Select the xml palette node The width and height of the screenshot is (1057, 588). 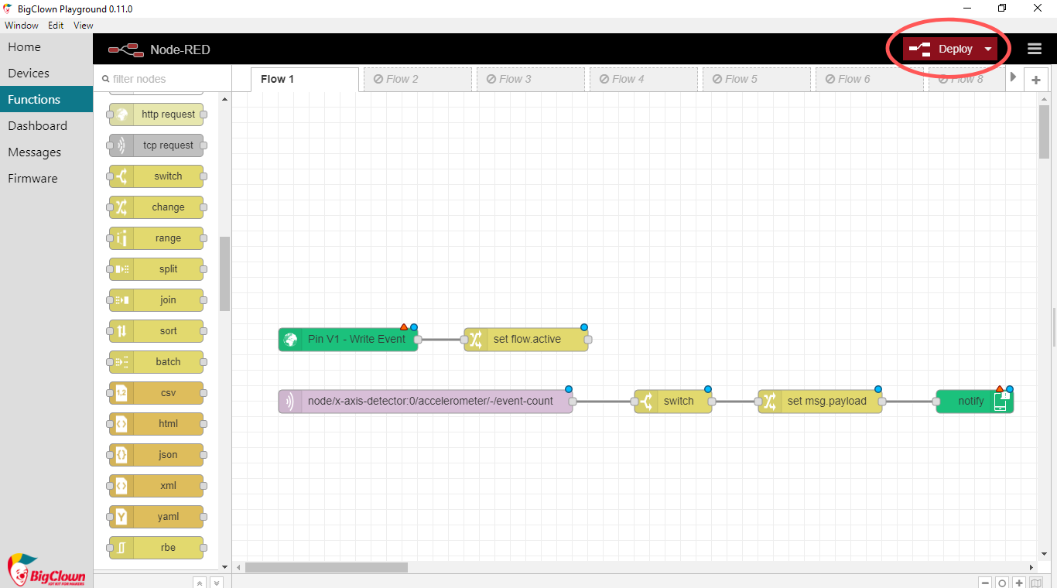[x=156, y=486]
